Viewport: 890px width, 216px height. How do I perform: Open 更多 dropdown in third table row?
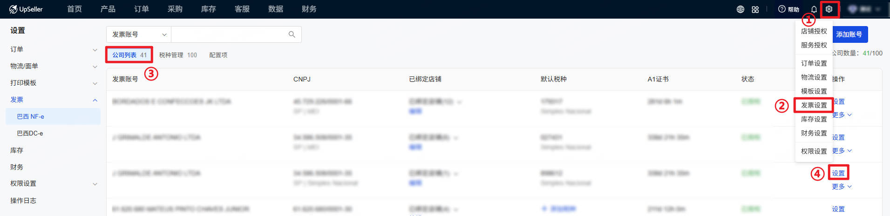[842, 187]
